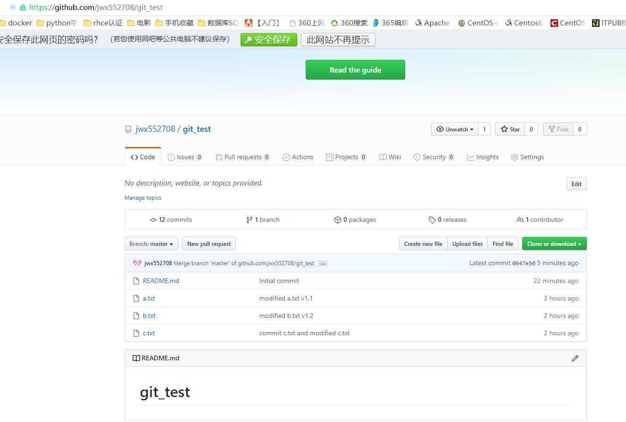Screen dimensions: 626x422
Task: Switch to the Actions tab
Action: [298, 157]
